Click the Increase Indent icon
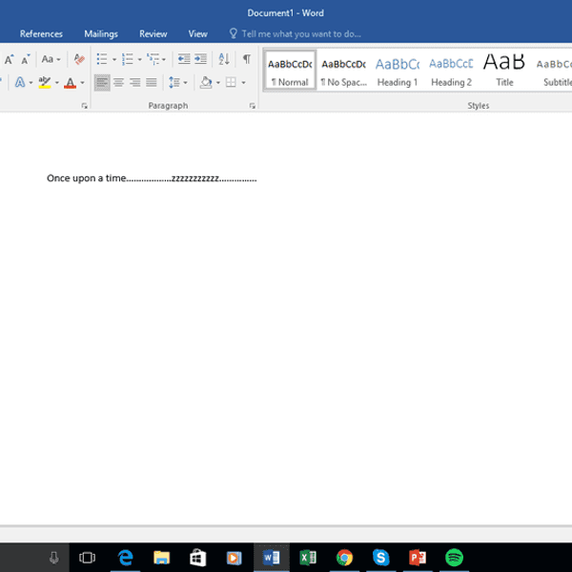The width and height of the screenshot is (572, 572). coord(200,59)
